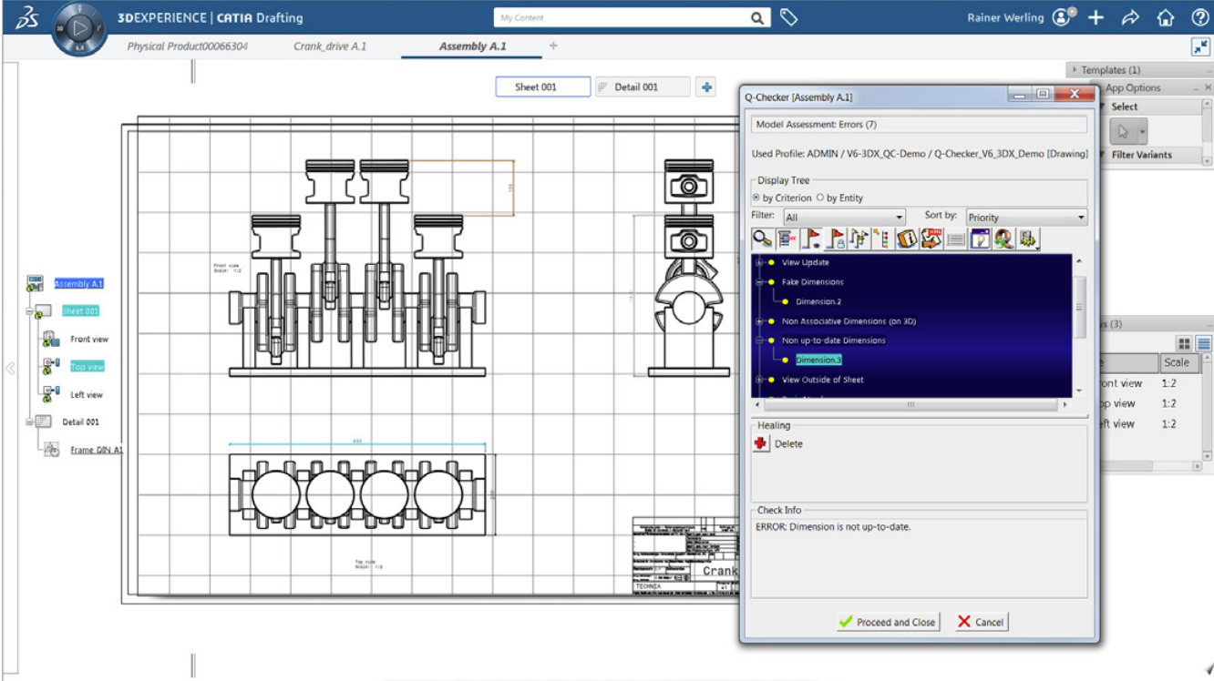
Task: Switch to Physical Product00066304 tab
Action: coord(187,46)
